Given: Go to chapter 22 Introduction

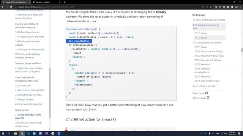Looking at the screenshot, I should 23,85.
